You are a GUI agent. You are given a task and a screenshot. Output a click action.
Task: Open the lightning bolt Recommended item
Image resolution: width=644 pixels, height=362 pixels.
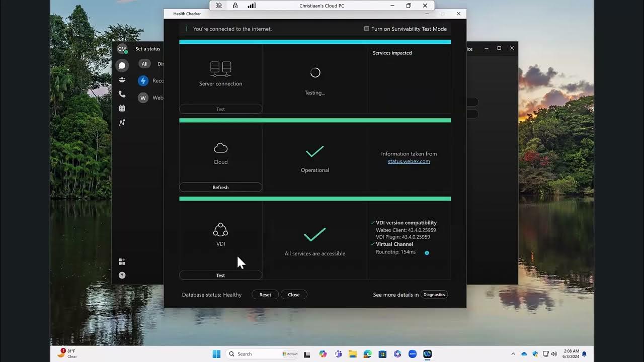143,80
